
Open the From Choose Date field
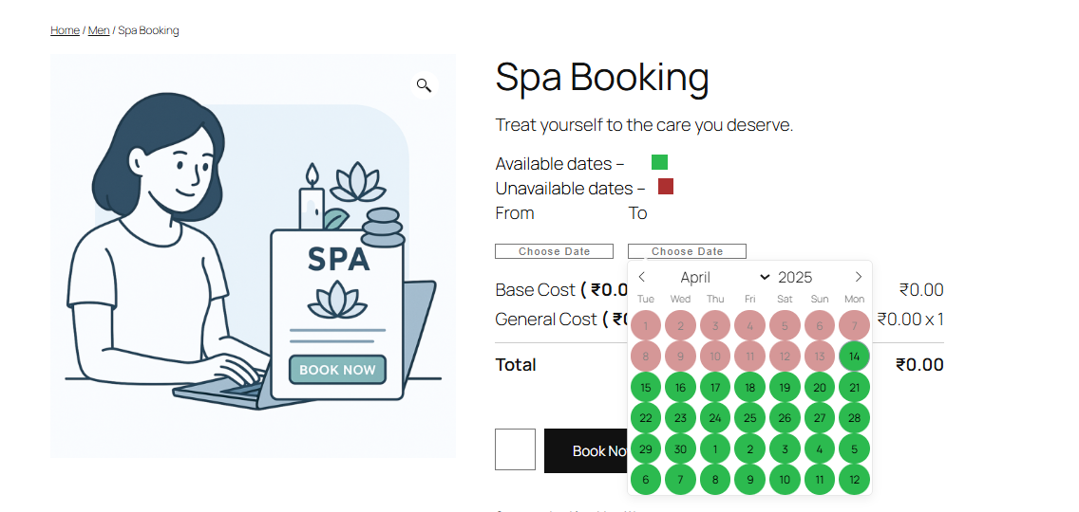pyautogui.click(x=554, y=251)
